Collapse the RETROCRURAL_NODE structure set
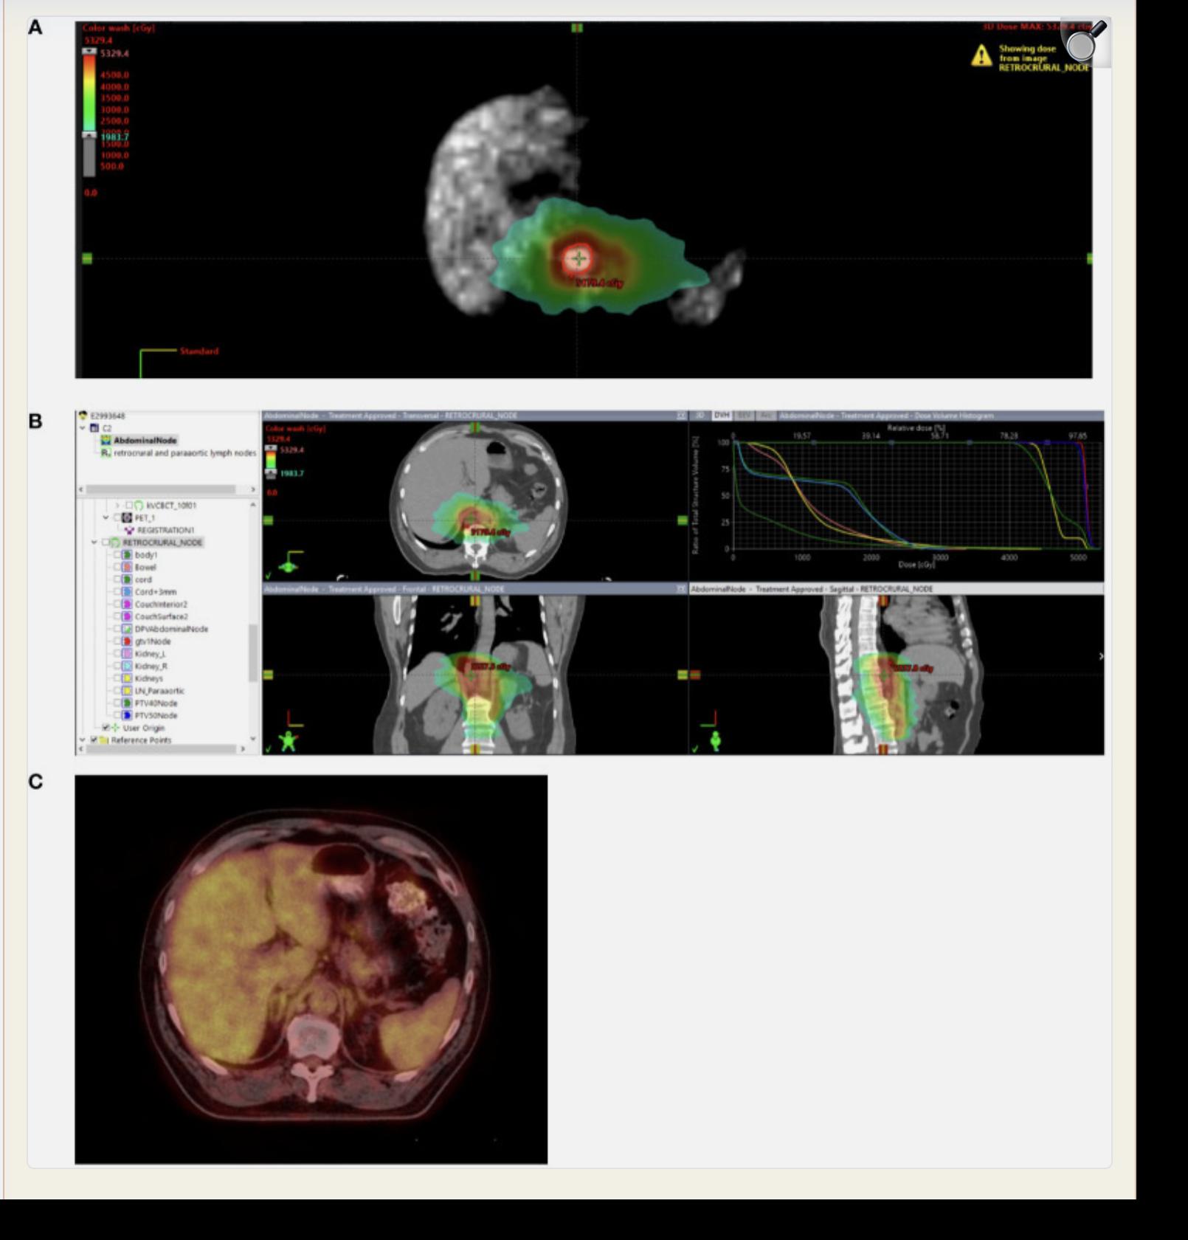 coord(94,542)
